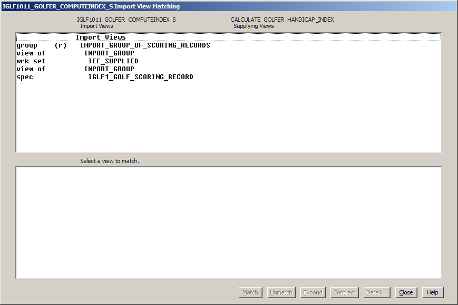Viewport: 458px width, 305px height.
Task: Click the IGLF1011_GOLFER_COMPUTEINDEX_S heading label
Action: click(x=126, y=20)
